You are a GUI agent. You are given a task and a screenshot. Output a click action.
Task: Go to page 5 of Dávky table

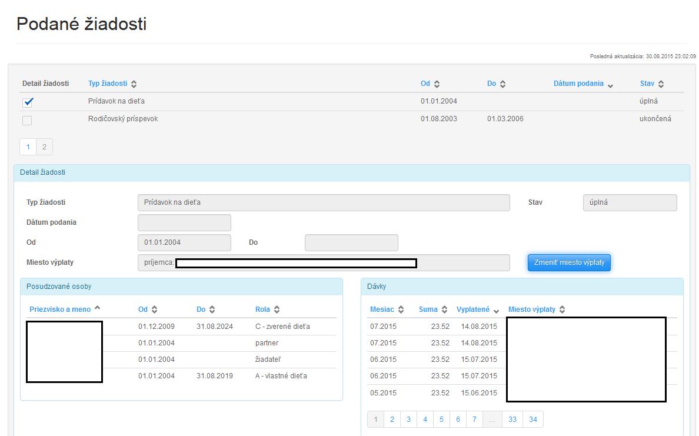[x=441, y=419]
